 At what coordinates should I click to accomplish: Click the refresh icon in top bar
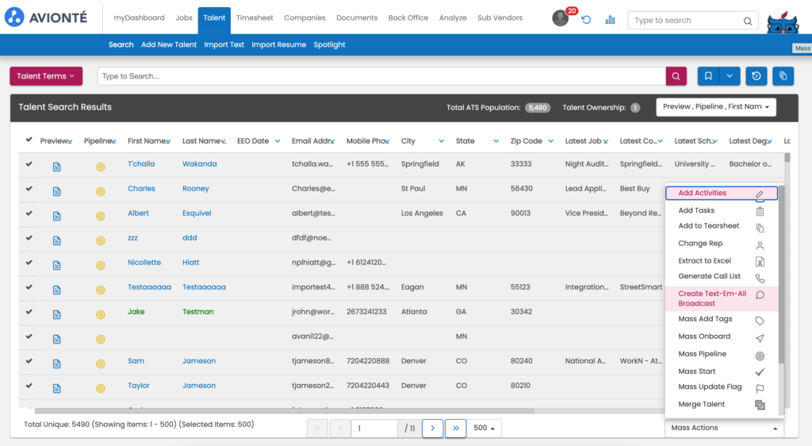tap(586, 20)
